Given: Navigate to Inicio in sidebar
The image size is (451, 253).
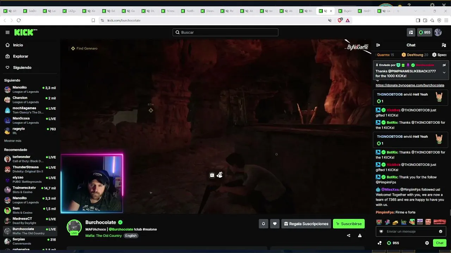Looking at the screenshot, I should (30, 45).
